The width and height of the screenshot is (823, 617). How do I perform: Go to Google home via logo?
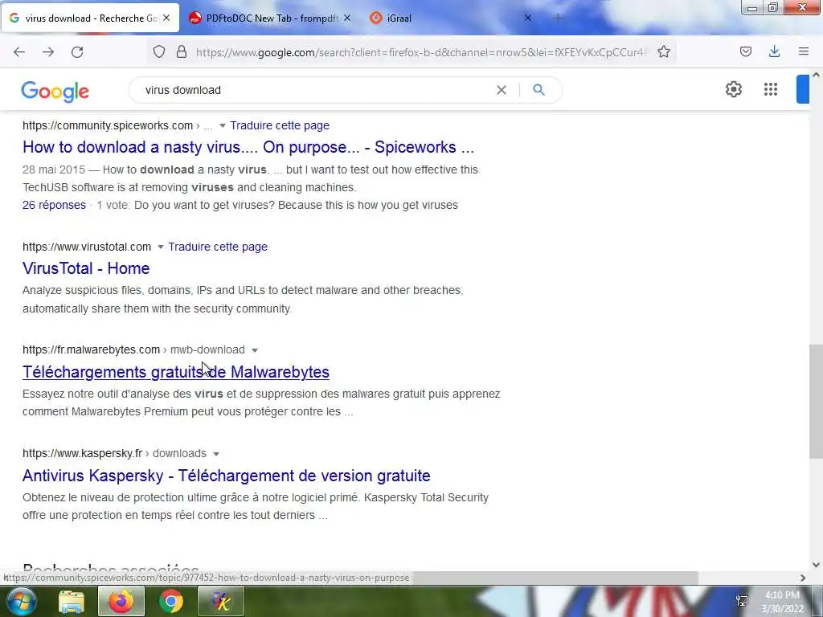[x=55, y=92]
